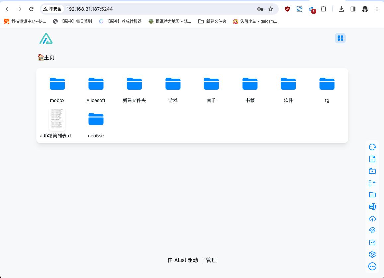Bookmark this page with the star icon

(x=270, y=9)
